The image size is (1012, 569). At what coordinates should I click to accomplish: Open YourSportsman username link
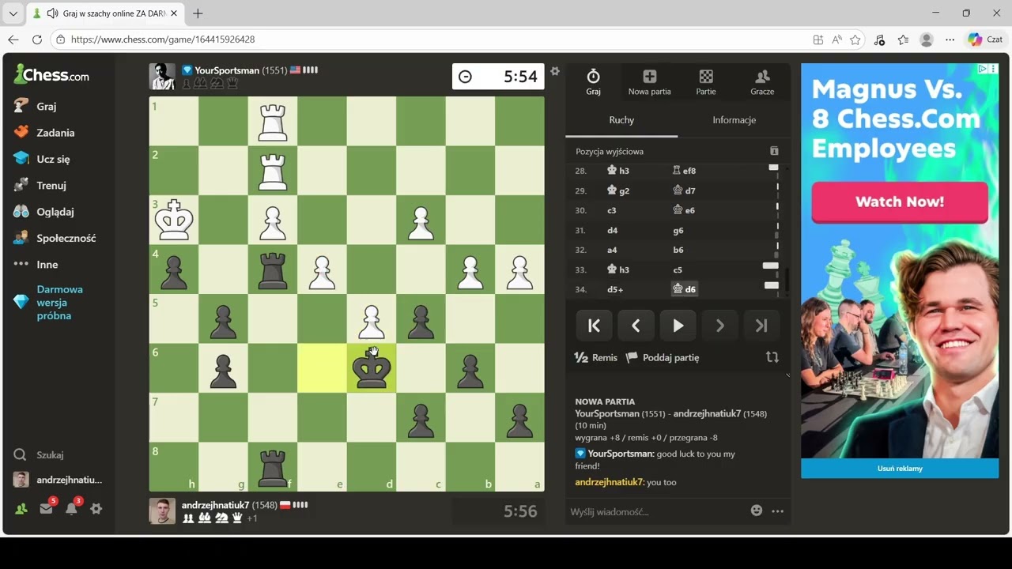[227, 70]
